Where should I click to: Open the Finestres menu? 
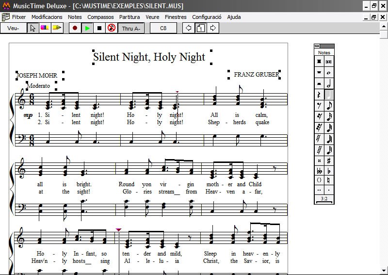tap(176, 17)
